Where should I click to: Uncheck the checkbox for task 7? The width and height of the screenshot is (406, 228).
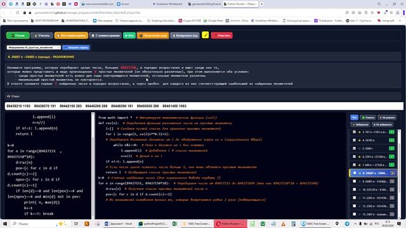[x=355, y=165]
